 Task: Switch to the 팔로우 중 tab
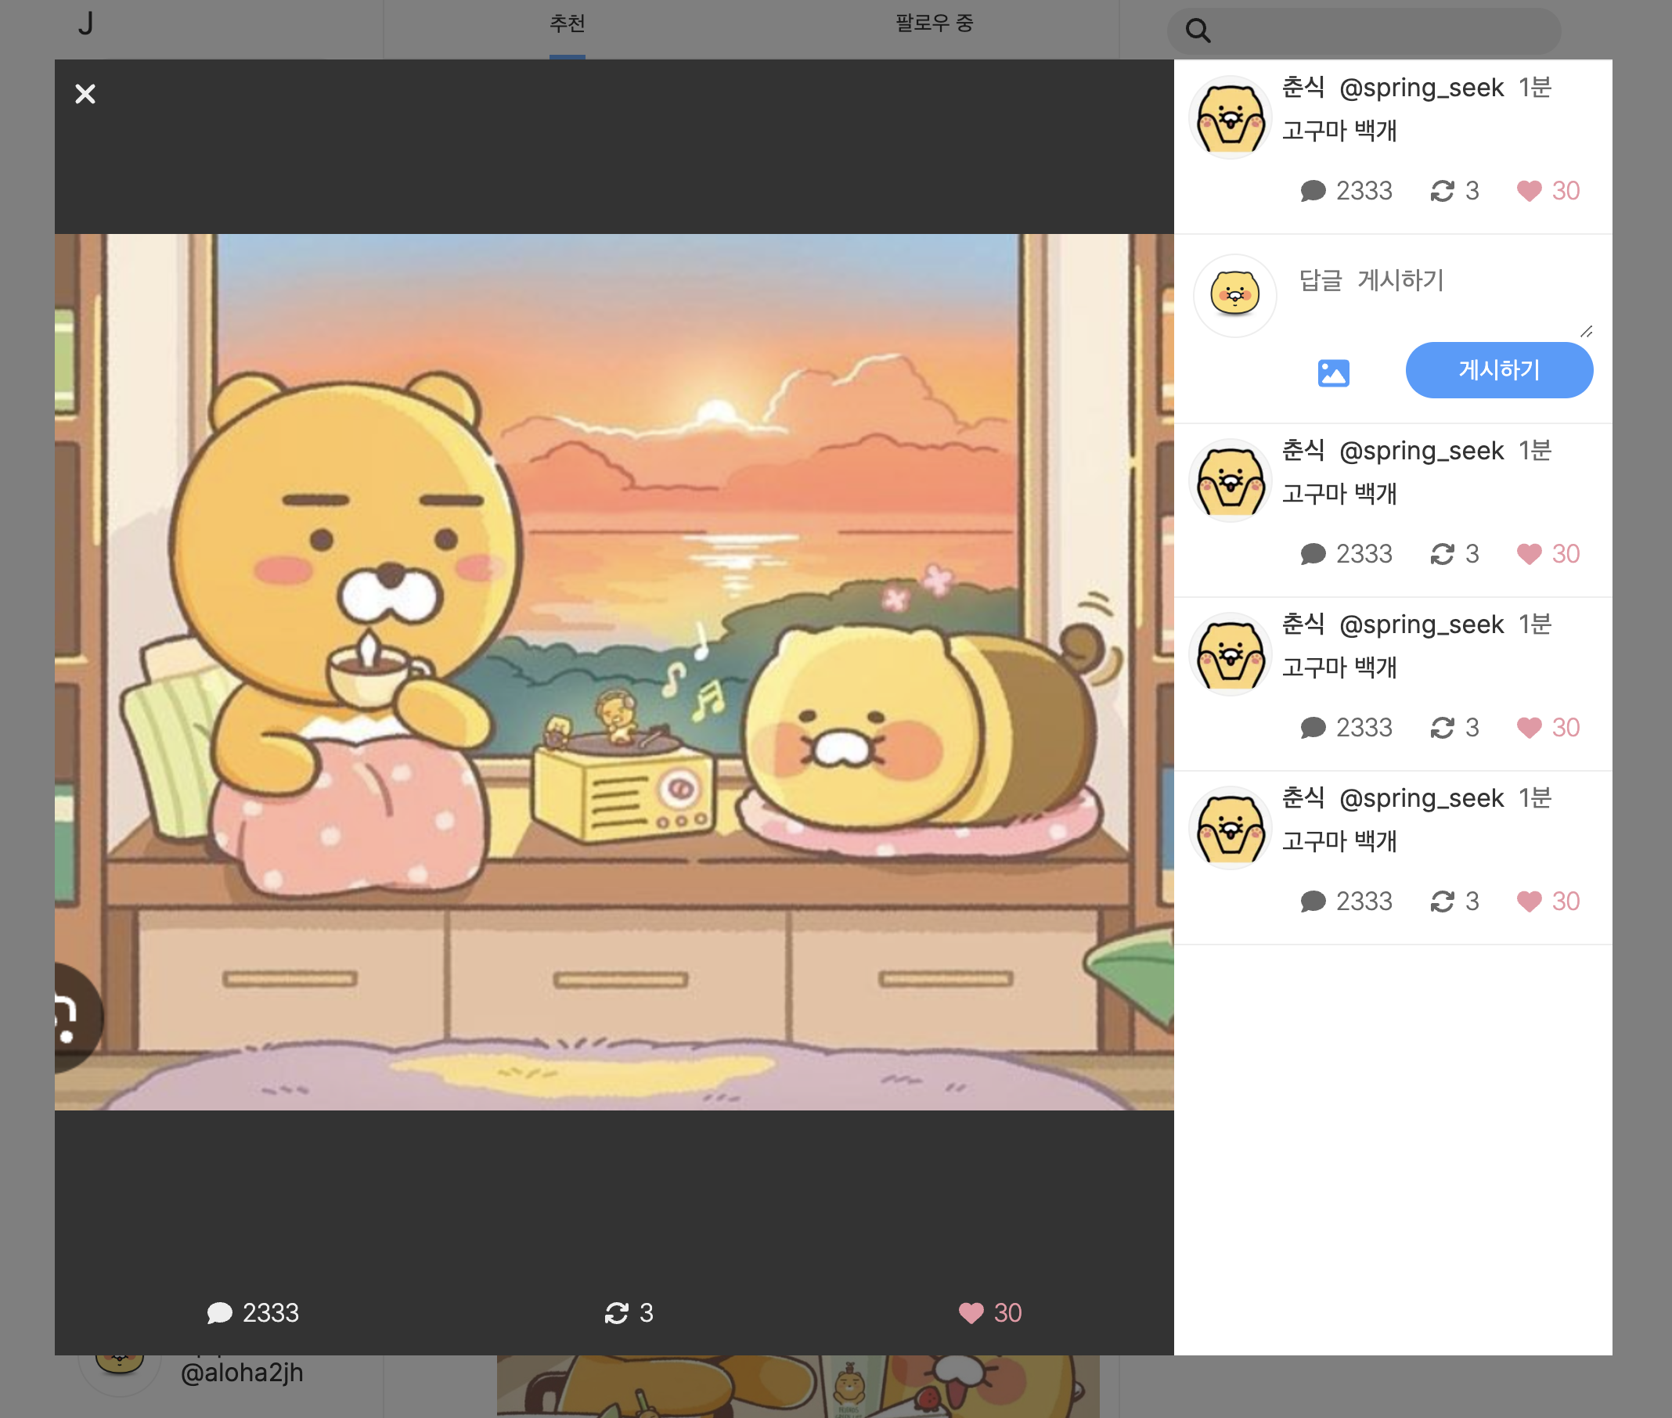pos(934,24)
